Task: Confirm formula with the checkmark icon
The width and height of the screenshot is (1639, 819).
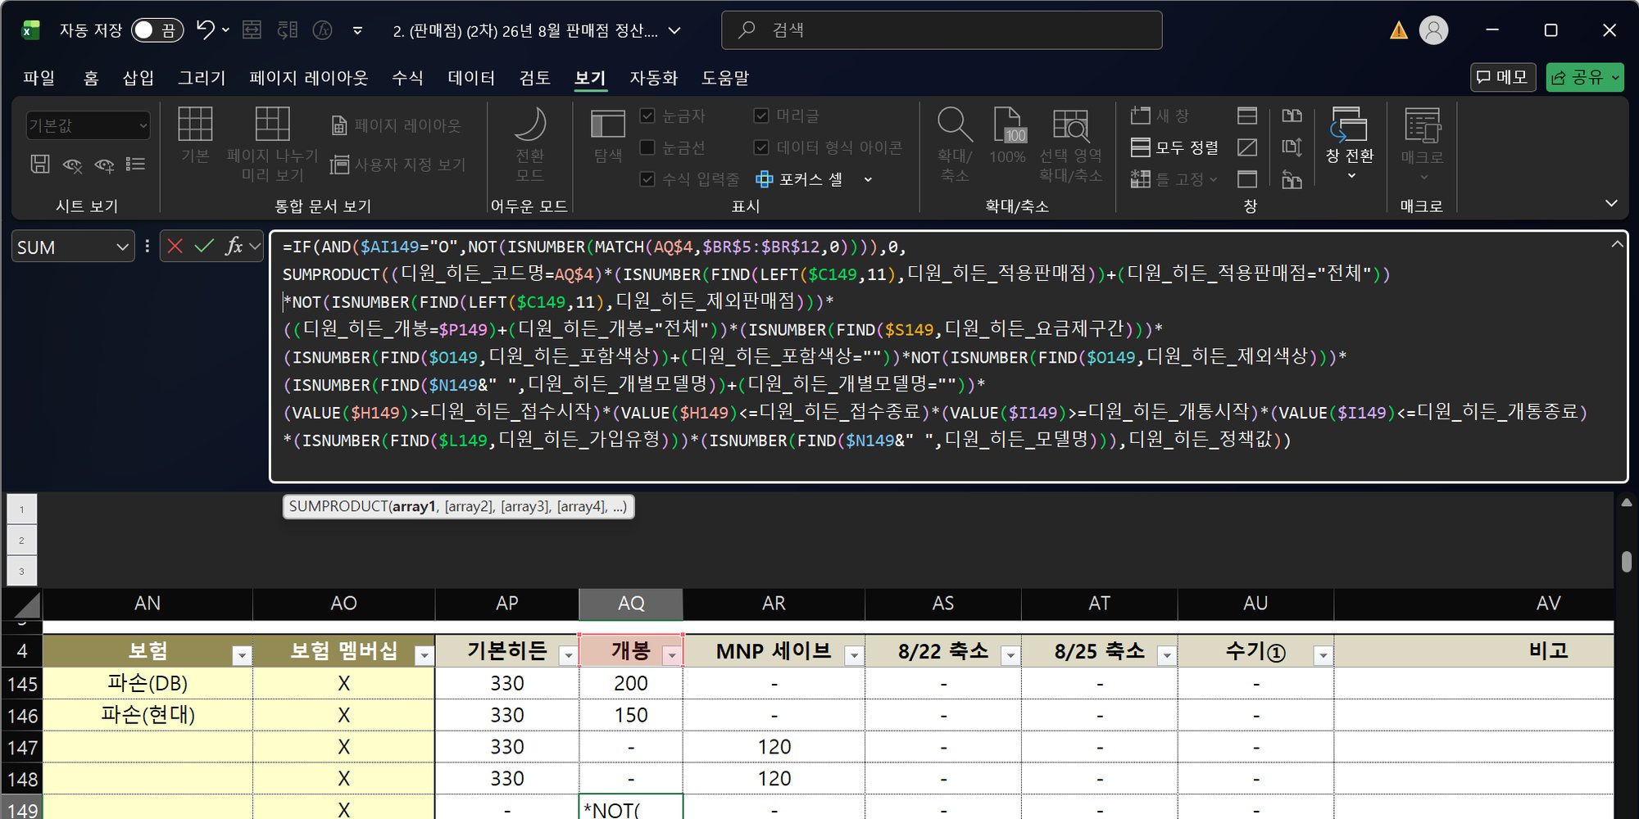Action: 204,246
